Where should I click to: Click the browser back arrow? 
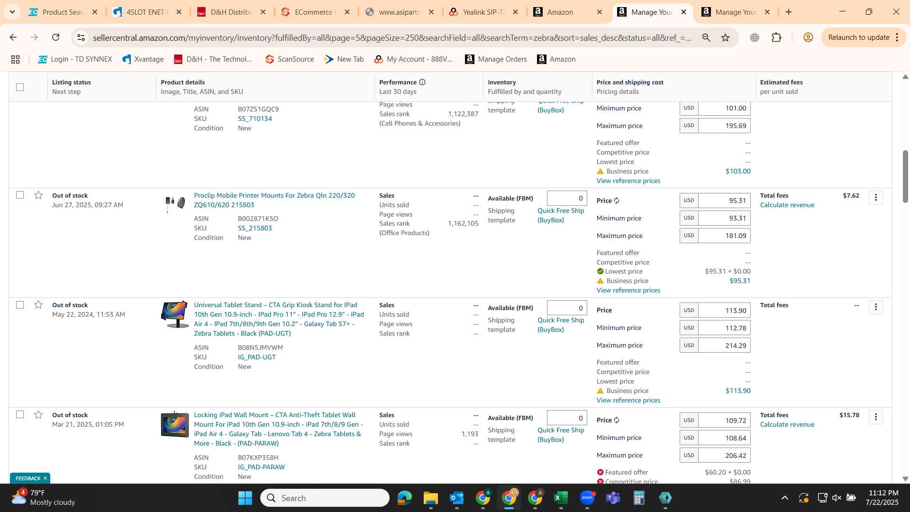click(13, 37)
